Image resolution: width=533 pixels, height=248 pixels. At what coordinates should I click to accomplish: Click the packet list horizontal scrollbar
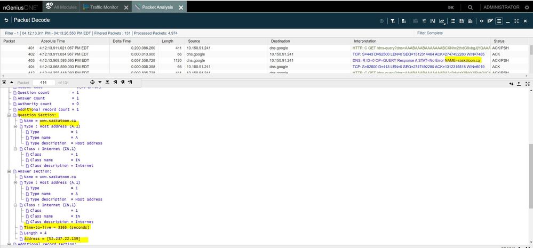coord(265,76)
